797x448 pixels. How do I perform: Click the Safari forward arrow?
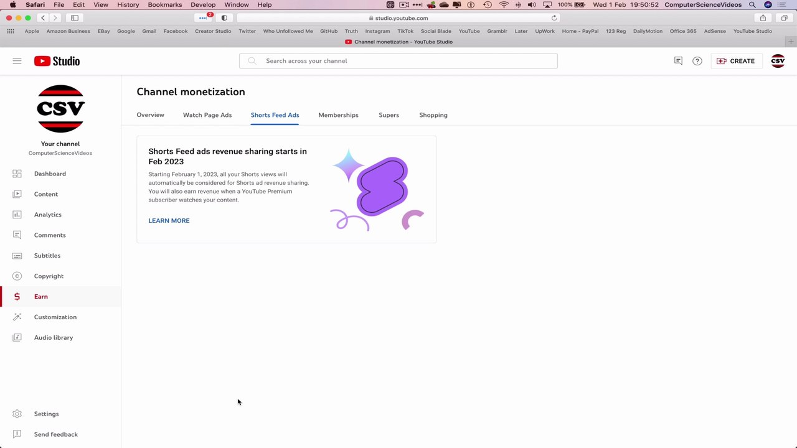coord(55,18)
